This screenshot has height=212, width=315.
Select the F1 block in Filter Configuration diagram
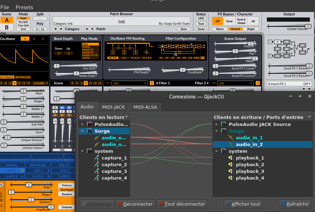tap(170, 46)
